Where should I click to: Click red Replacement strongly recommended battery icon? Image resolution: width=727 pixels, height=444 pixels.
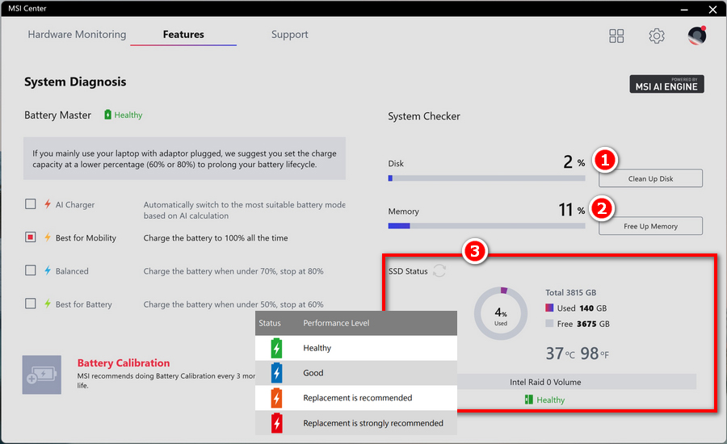point(277,423)
